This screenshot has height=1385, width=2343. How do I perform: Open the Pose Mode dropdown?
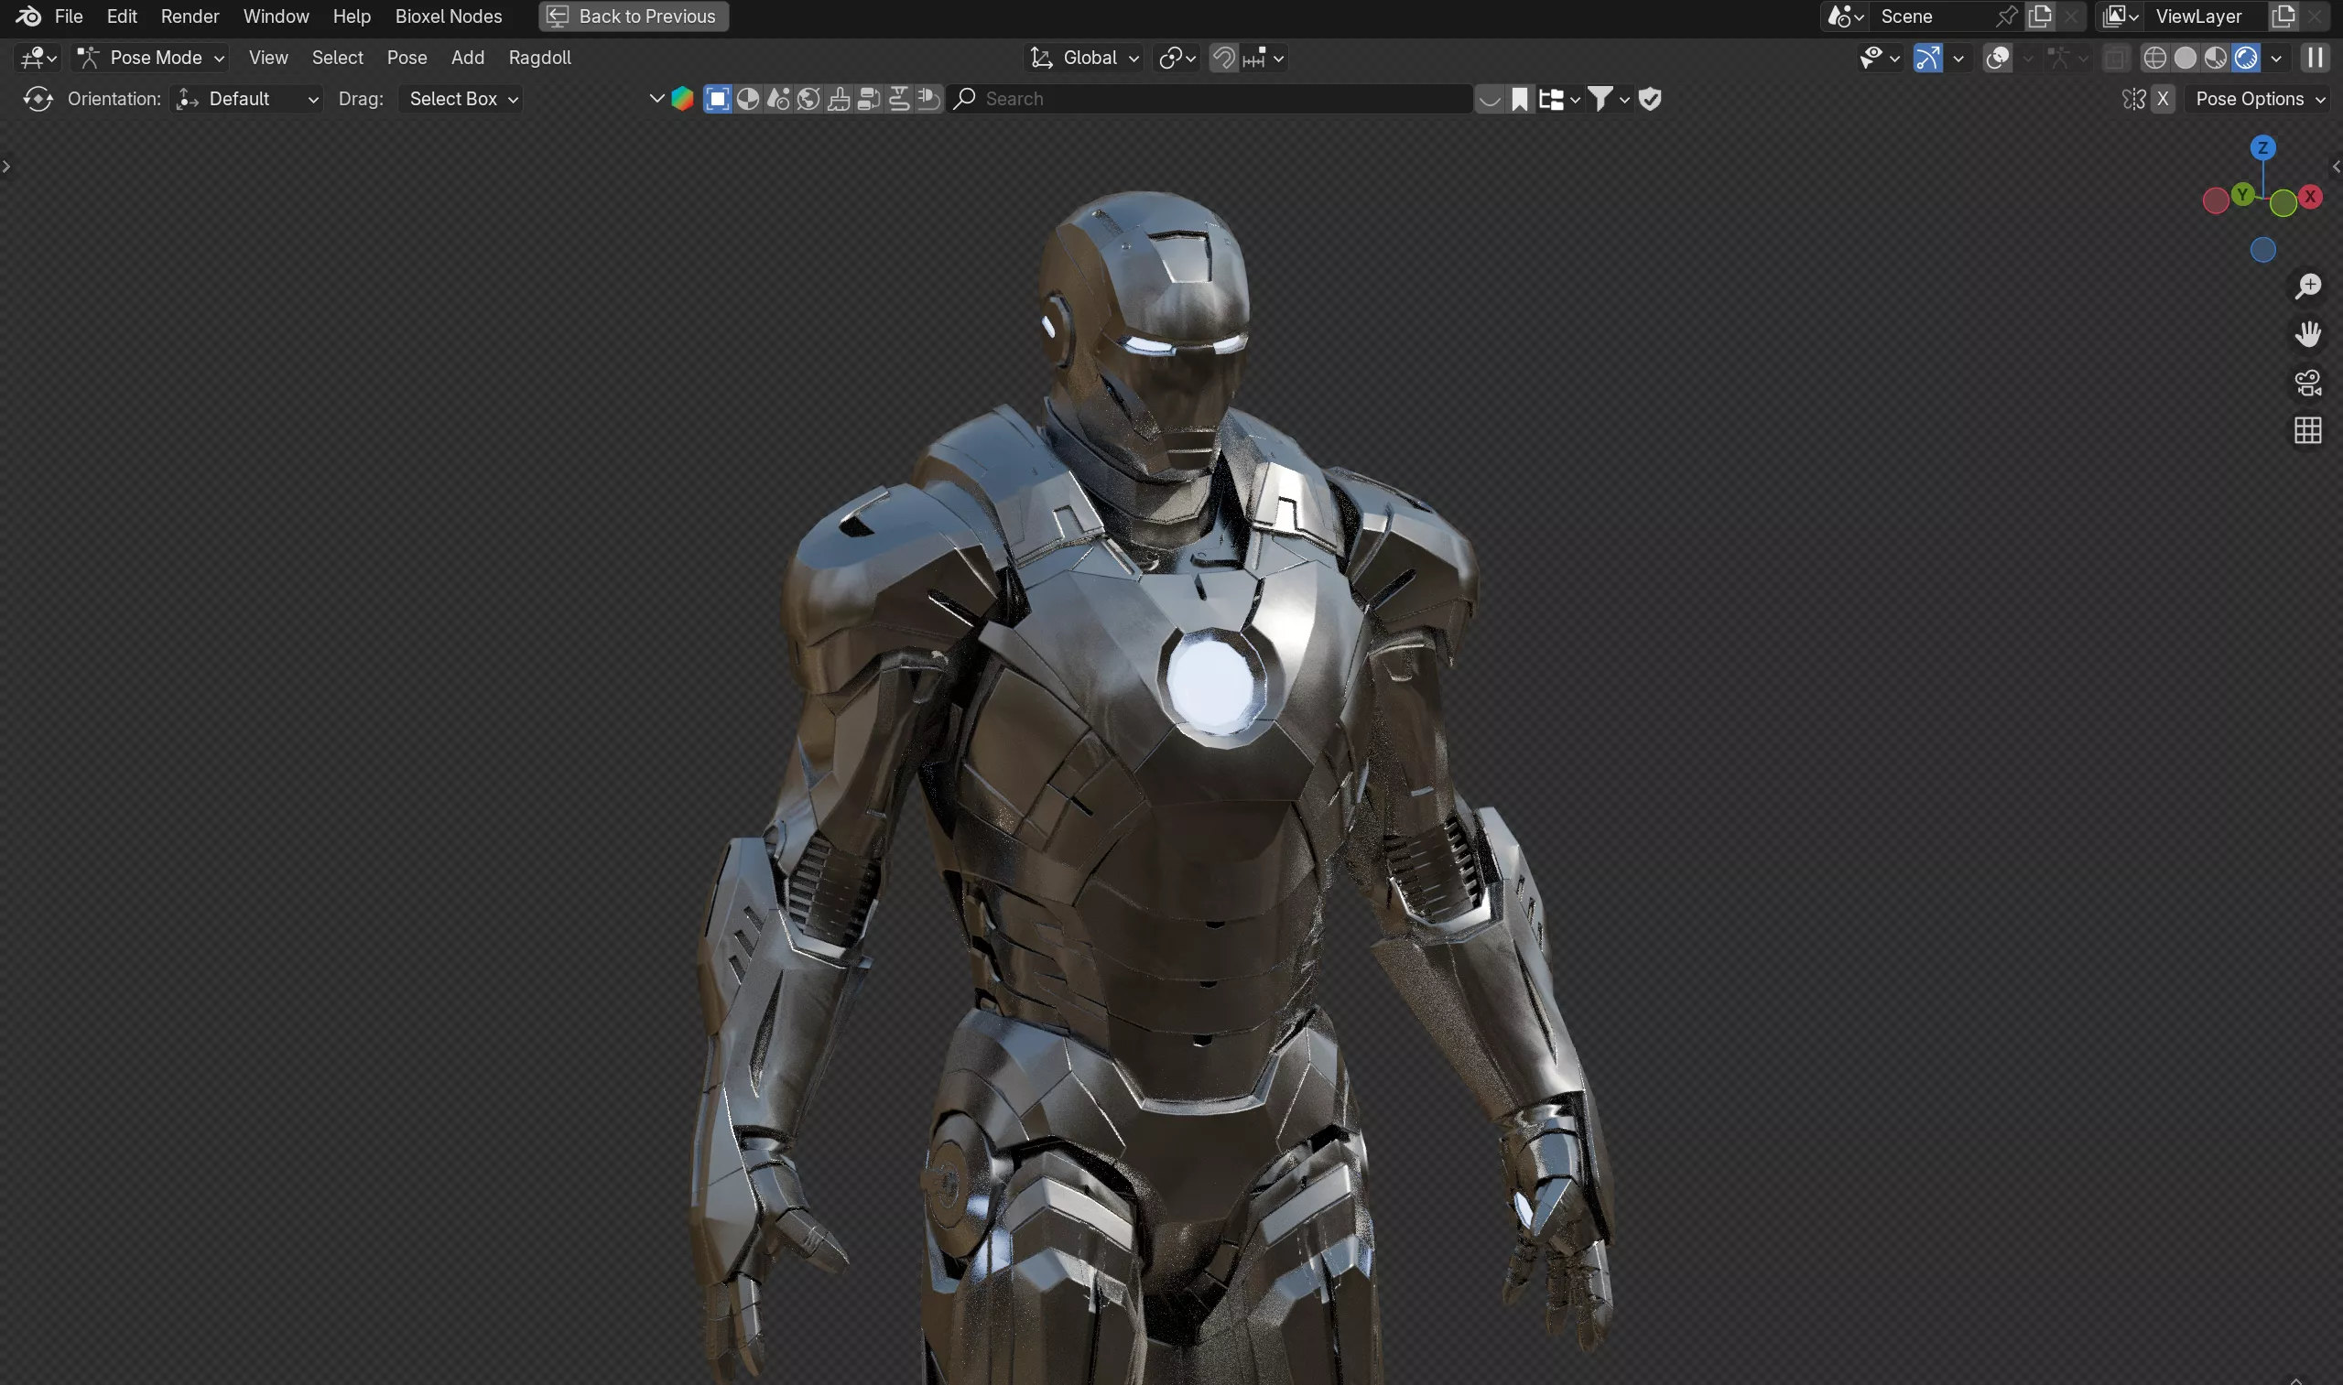click(149, 58)
